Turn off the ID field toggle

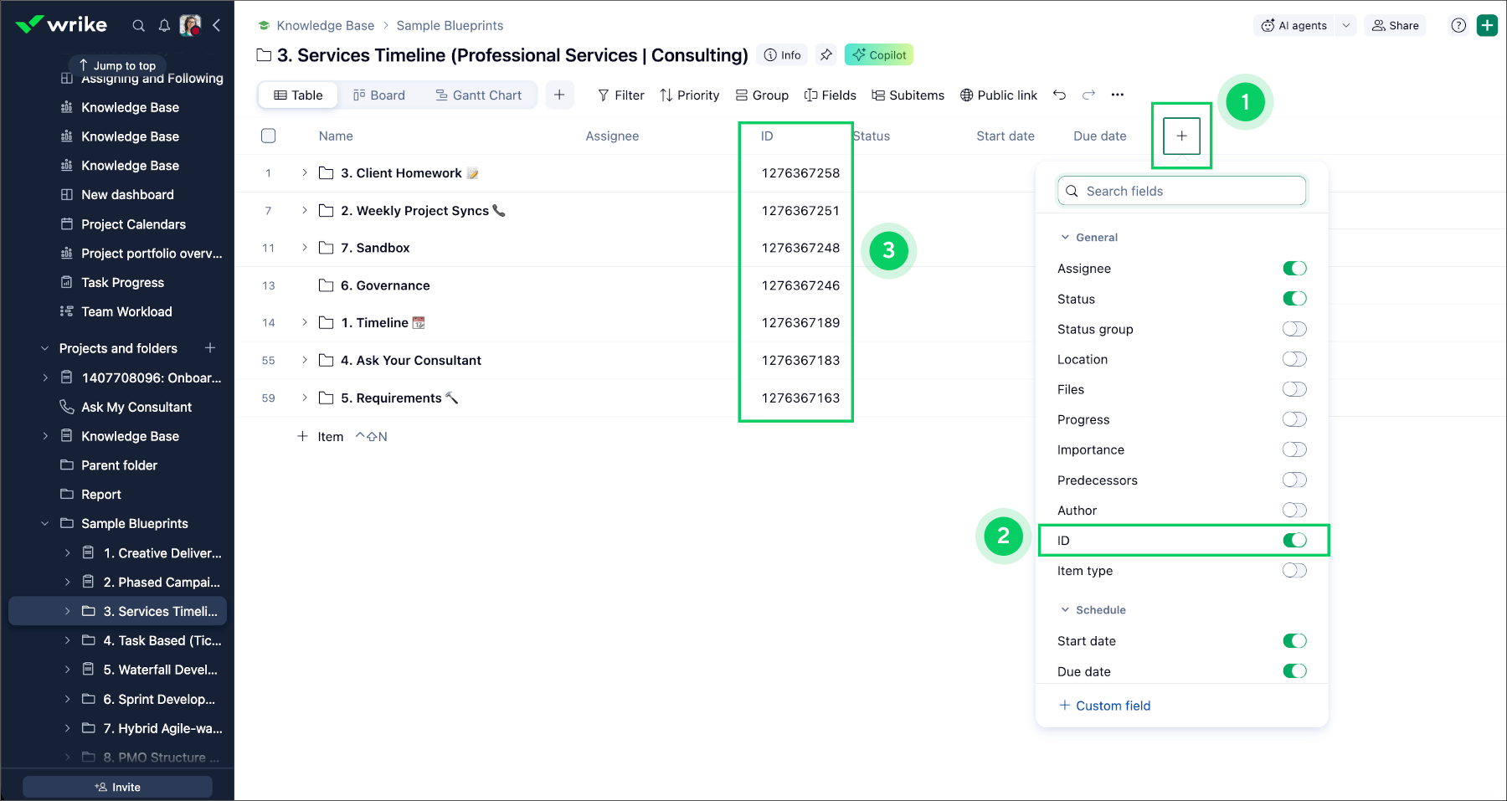click(x=1294, y=541)
